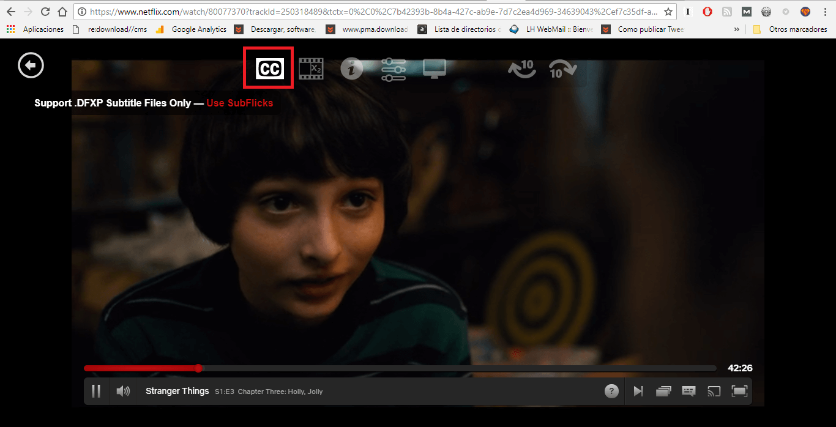Click the Stranger Things title text
The width and height of the screenshot is (836, 427).
point(177,391)
